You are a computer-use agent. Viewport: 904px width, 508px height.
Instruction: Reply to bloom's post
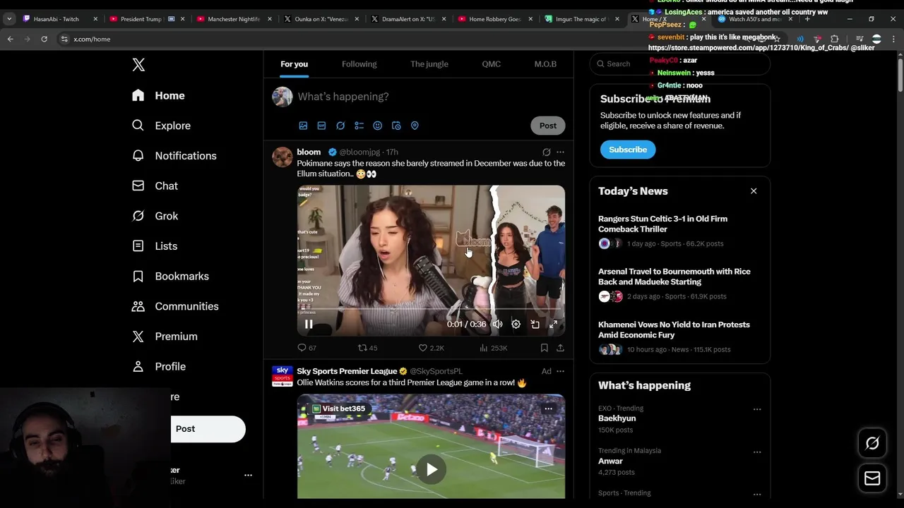(307, 348)
